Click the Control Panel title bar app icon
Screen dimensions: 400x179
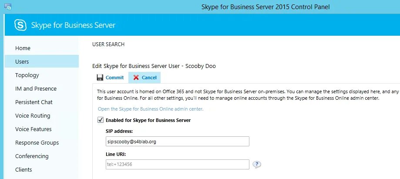click(7, 7)
